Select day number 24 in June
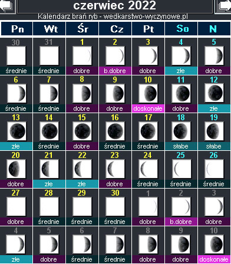 pyautogui.click(x=148, y=155)
